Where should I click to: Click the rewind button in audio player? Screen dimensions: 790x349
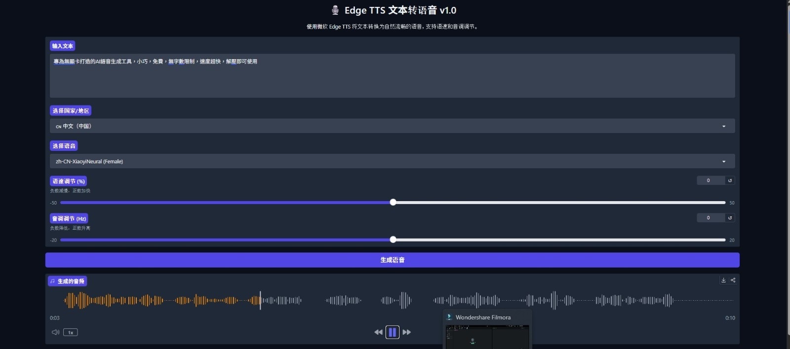(x=378, y=332)
